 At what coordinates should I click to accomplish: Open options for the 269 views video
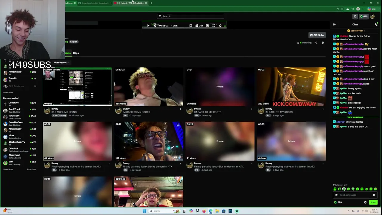pyautogui.click(x=323, y=109)
